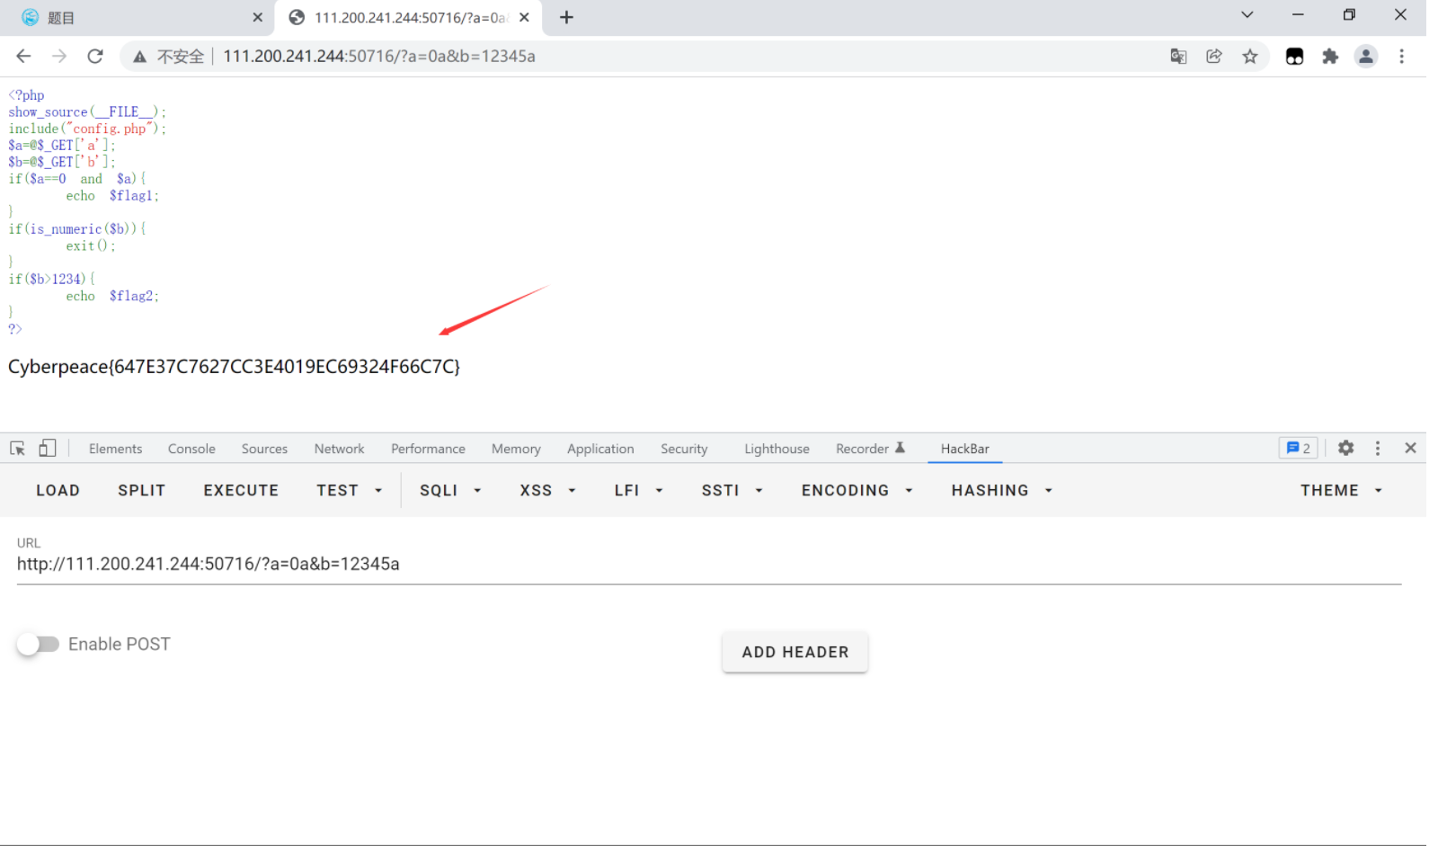Open the Security tab

tap(684, 449)
